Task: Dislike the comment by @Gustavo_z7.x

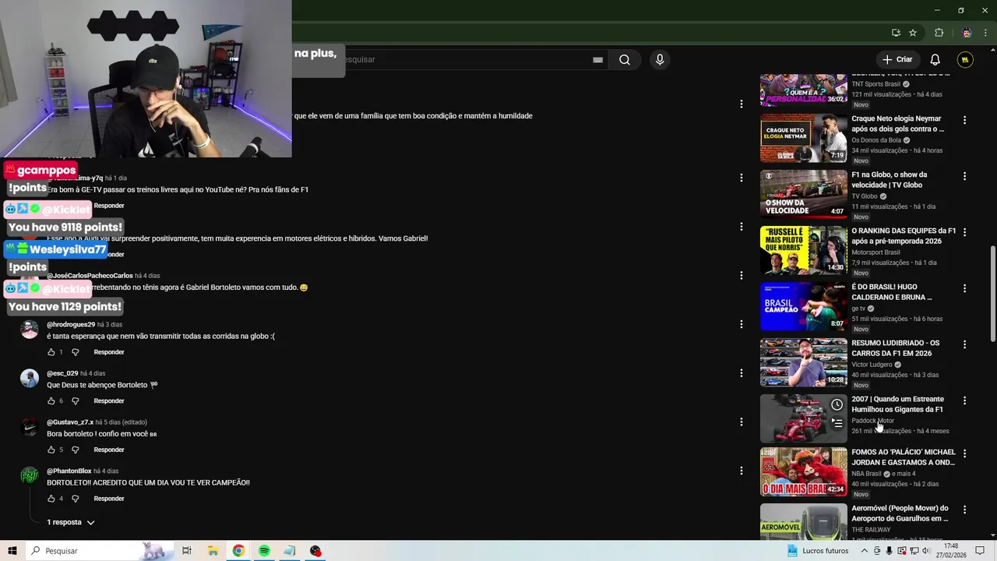Action: (x=76, y=450)
